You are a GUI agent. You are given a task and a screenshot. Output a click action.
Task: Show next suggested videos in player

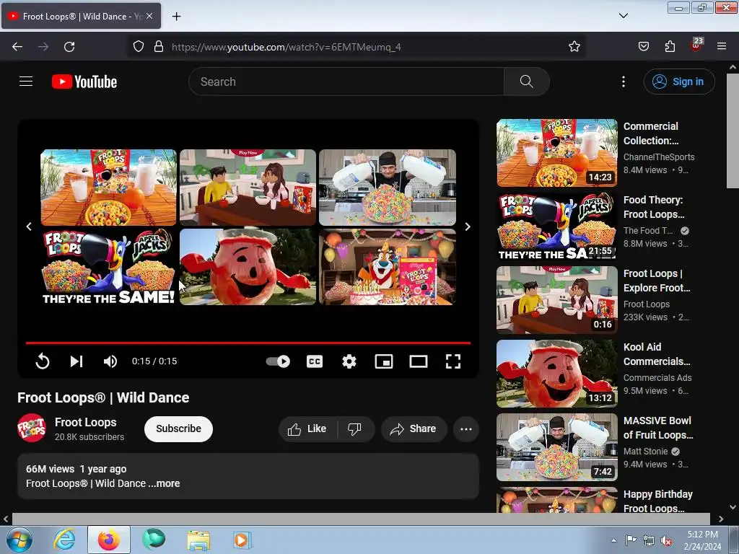[468, 227]
